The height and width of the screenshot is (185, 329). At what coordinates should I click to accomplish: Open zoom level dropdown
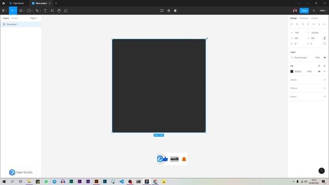click(x=323, y=10)
